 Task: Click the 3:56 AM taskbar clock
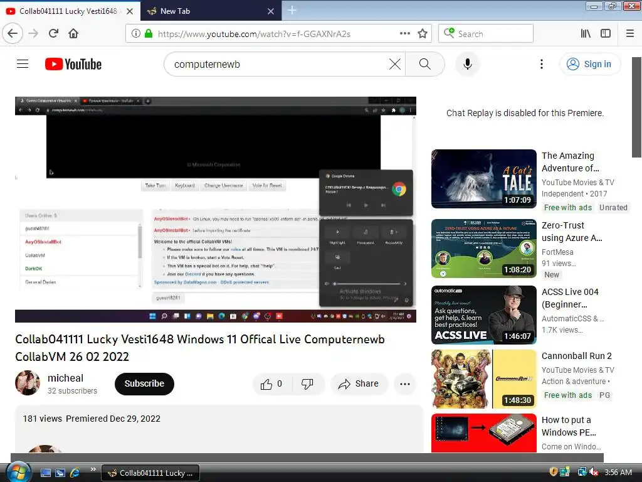tap(618, 472)
